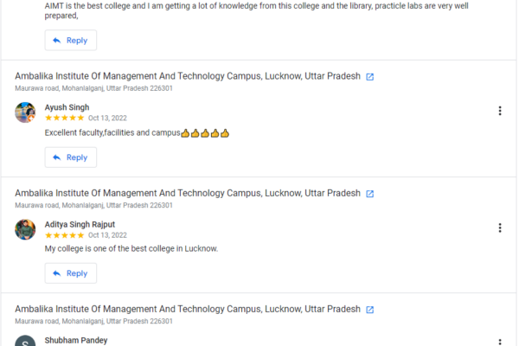Reply to Ayush Singh's review
The image size is (519, 346).
coord(70,157)
